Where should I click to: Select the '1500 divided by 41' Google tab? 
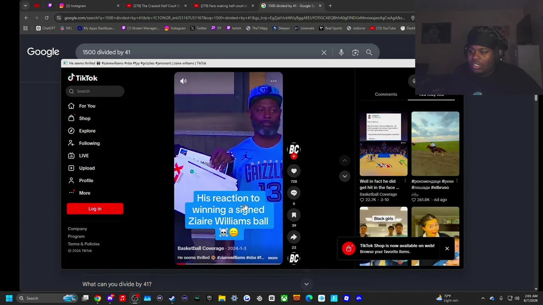291,6
